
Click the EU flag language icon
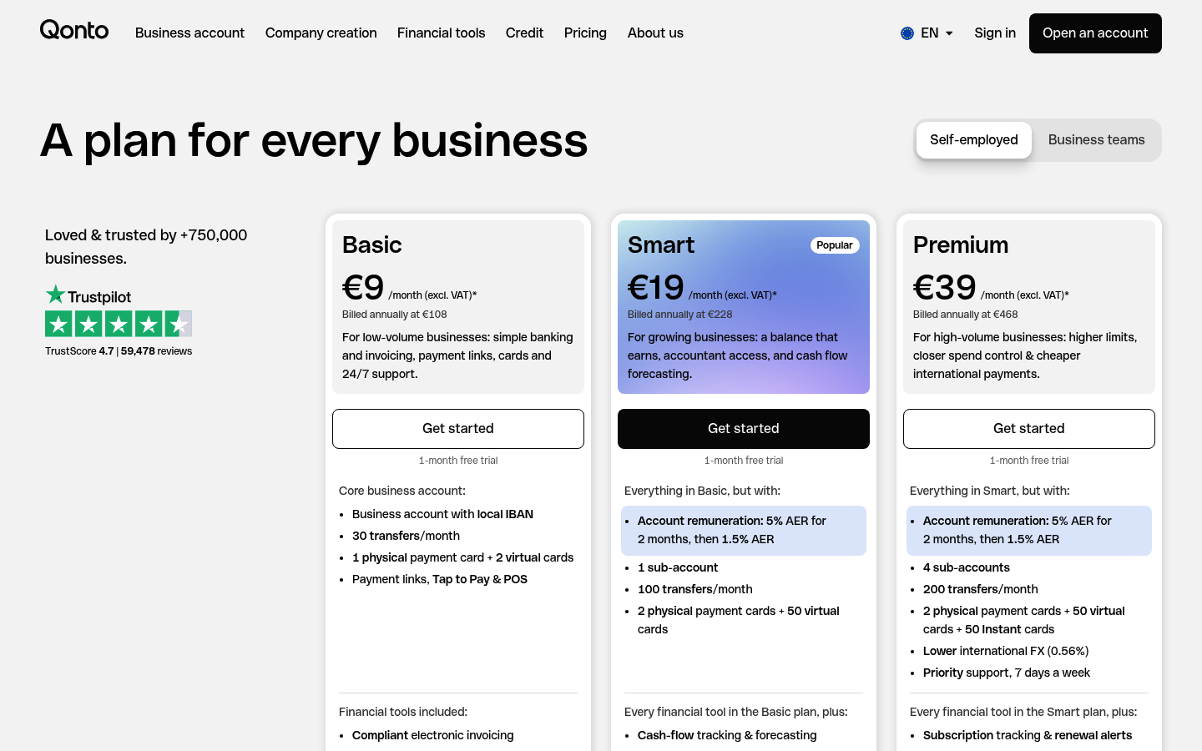[907, 33]
